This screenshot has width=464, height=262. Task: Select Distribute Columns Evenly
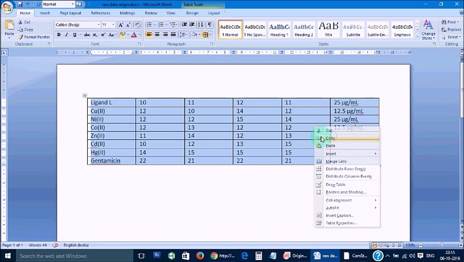tap(347, 176)
